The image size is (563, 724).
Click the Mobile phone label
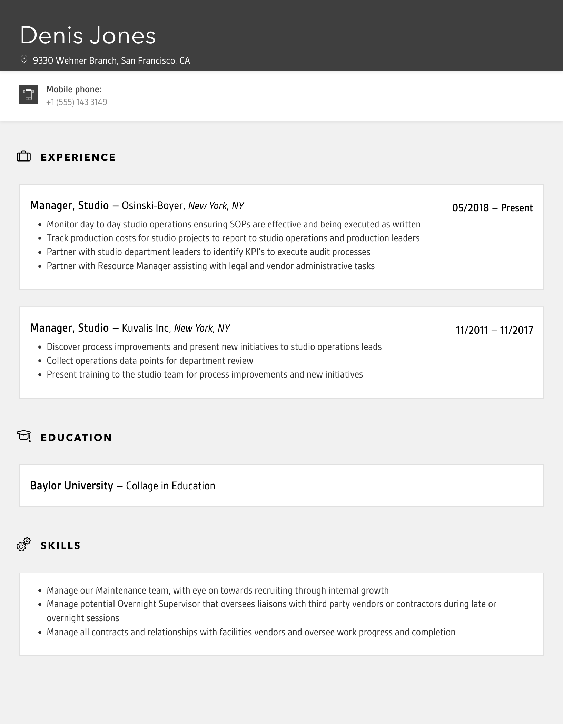[74, 89]
